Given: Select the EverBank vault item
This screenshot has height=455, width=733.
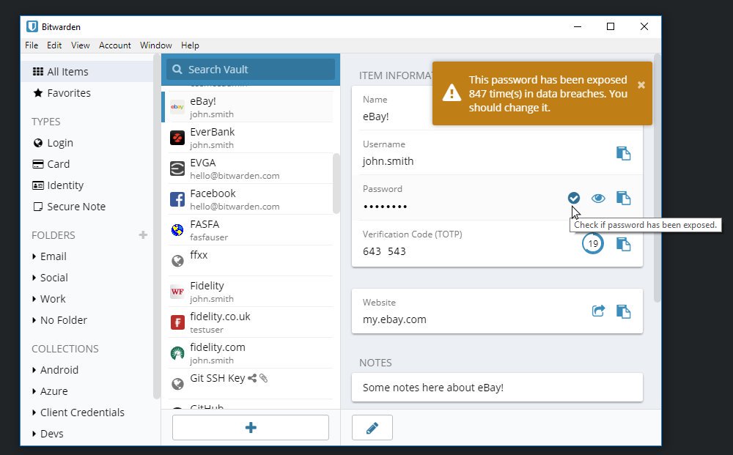Looking at the screenshot, I should (x=248, y=138).
